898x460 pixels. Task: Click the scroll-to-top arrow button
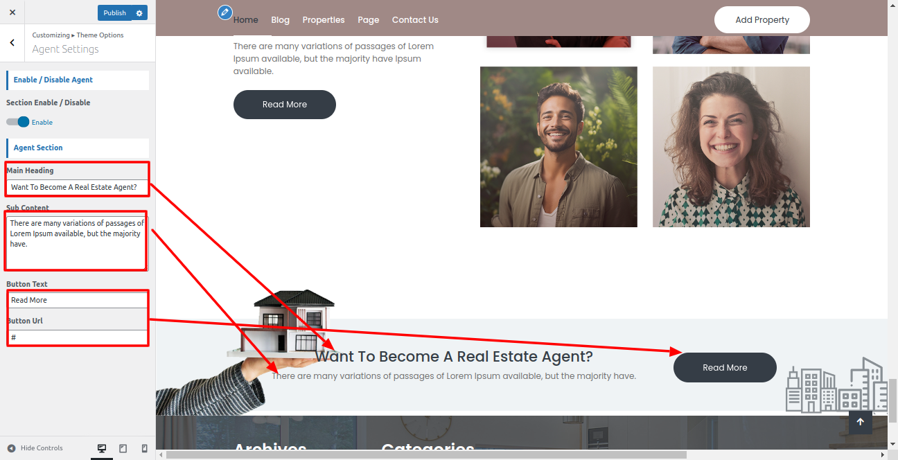[861, 422]
